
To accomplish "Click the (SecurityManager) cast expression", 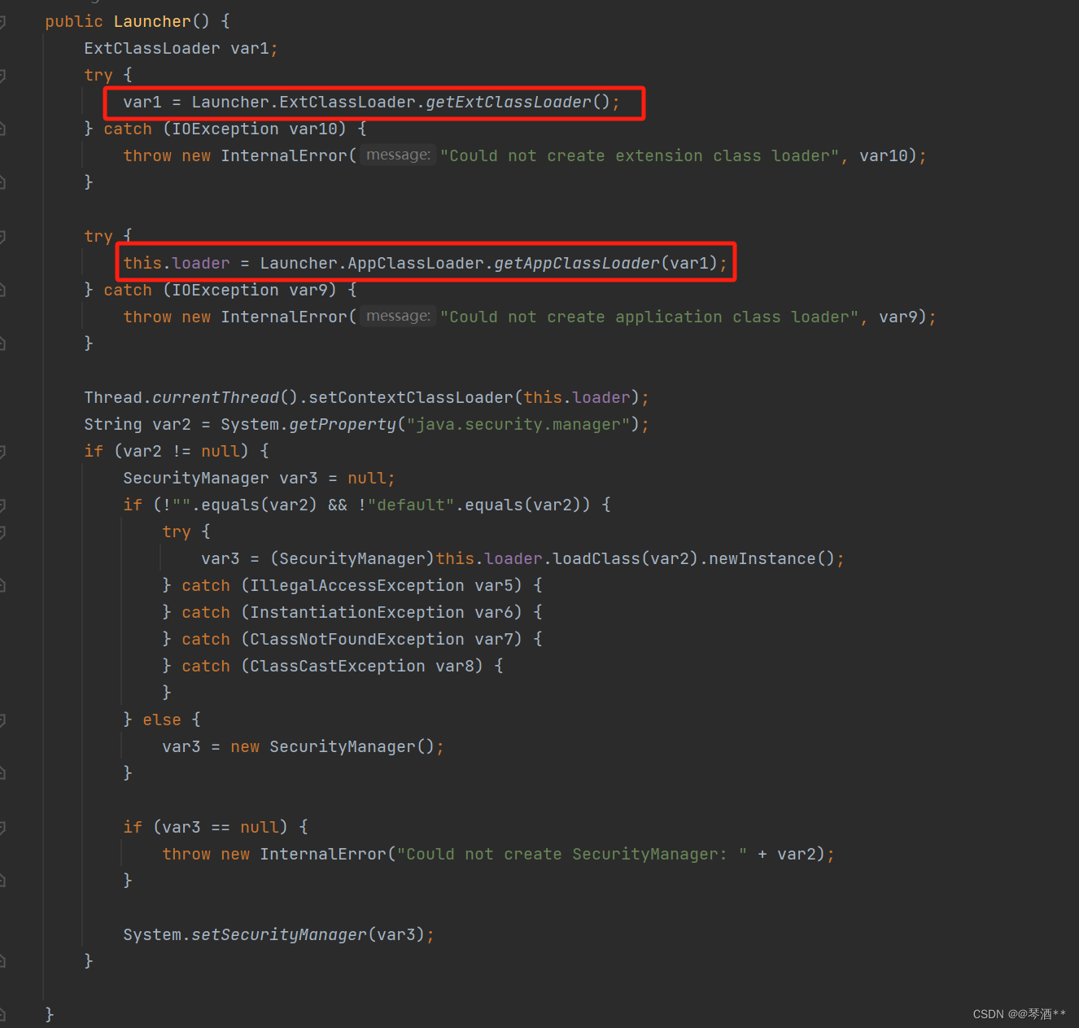I will point(352,559).
